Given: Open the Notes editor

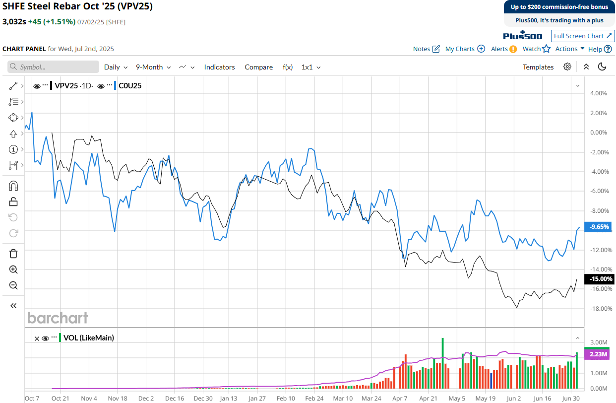Looking at the screenshot, I should point(427,49).
